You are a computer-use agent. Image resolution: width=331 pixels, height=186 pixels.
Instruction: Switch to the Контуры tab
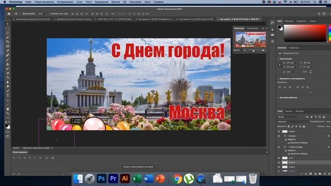(x=299, y=111)
